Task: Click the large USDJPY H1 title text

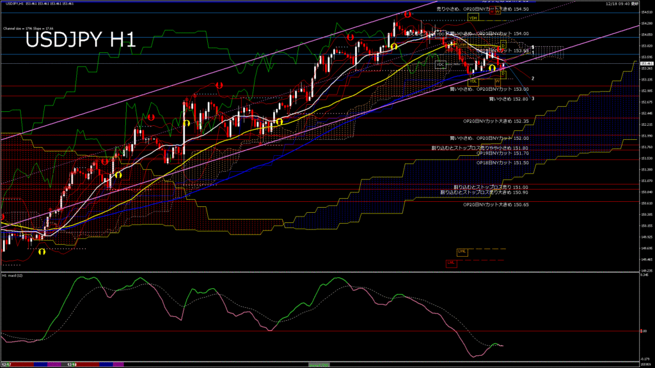Action: click(x=80, y=40)
